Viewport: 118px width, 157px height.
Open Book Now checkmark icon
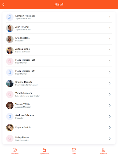tap(15, 150)
